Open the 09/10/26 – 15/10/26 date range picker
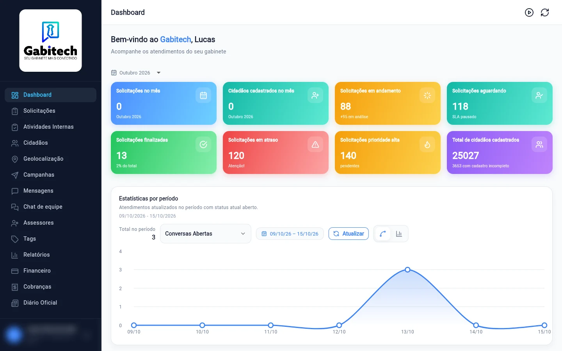The width and height of the screenshot is (562, 351). coord(290,234)
